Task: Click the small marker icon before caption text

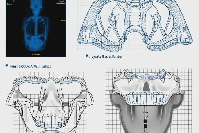Action: coord(87,56)
